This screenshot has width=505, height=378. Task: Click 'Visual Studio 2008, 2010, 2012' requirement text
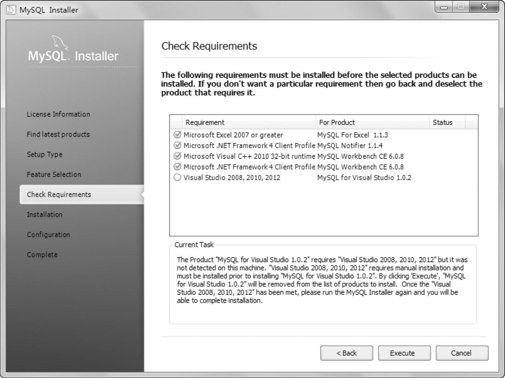click(232, 178)
